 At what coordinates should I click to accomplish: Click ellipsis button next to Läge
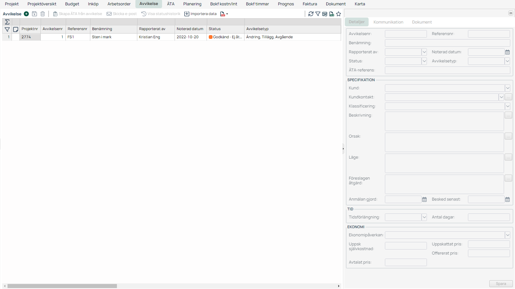[508, 157]
